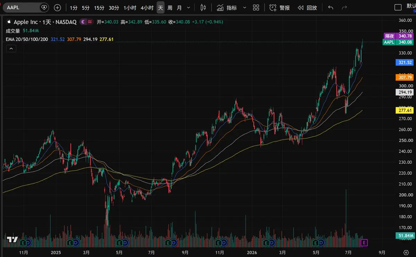Click the TradingView logo on the chart

coord(12,239)
